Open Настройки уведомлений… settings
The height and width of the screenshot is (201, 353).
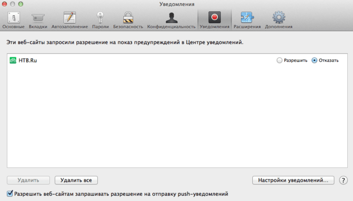pyautogui.click(x=293, y=180)
